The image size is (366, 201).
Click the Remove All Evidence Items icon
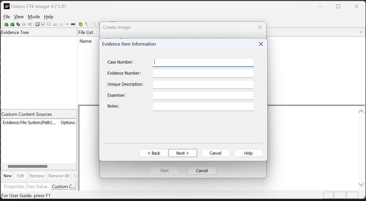30,24
